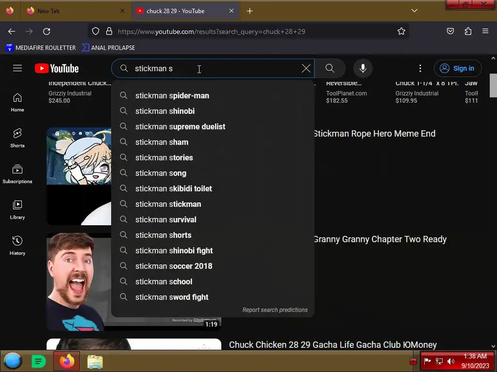Open the taskbar clock showing 1:38 AM
Screen dimensions: 497x372
475,361
